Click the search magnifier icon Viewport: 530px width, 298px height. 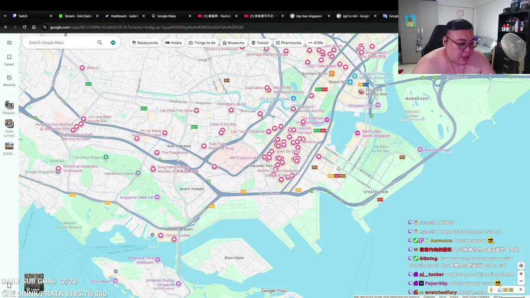[100, 43]
